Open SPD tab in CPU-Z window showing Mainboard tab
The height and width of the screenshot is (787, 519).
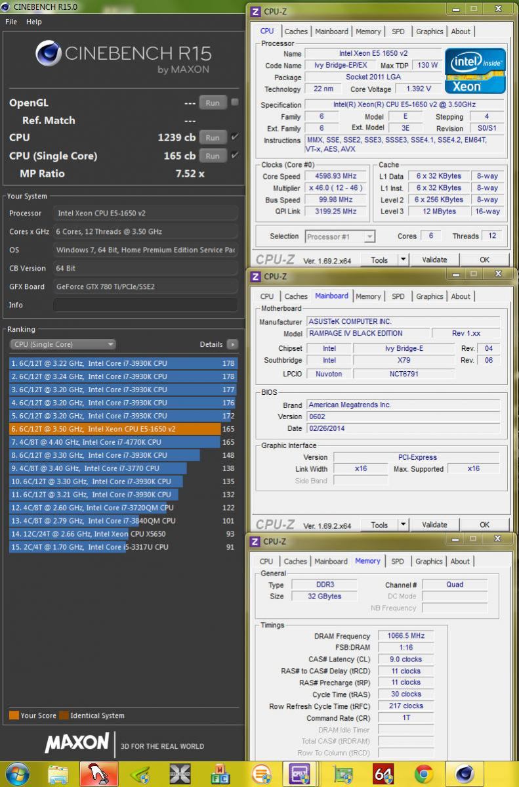coord(398,296)
